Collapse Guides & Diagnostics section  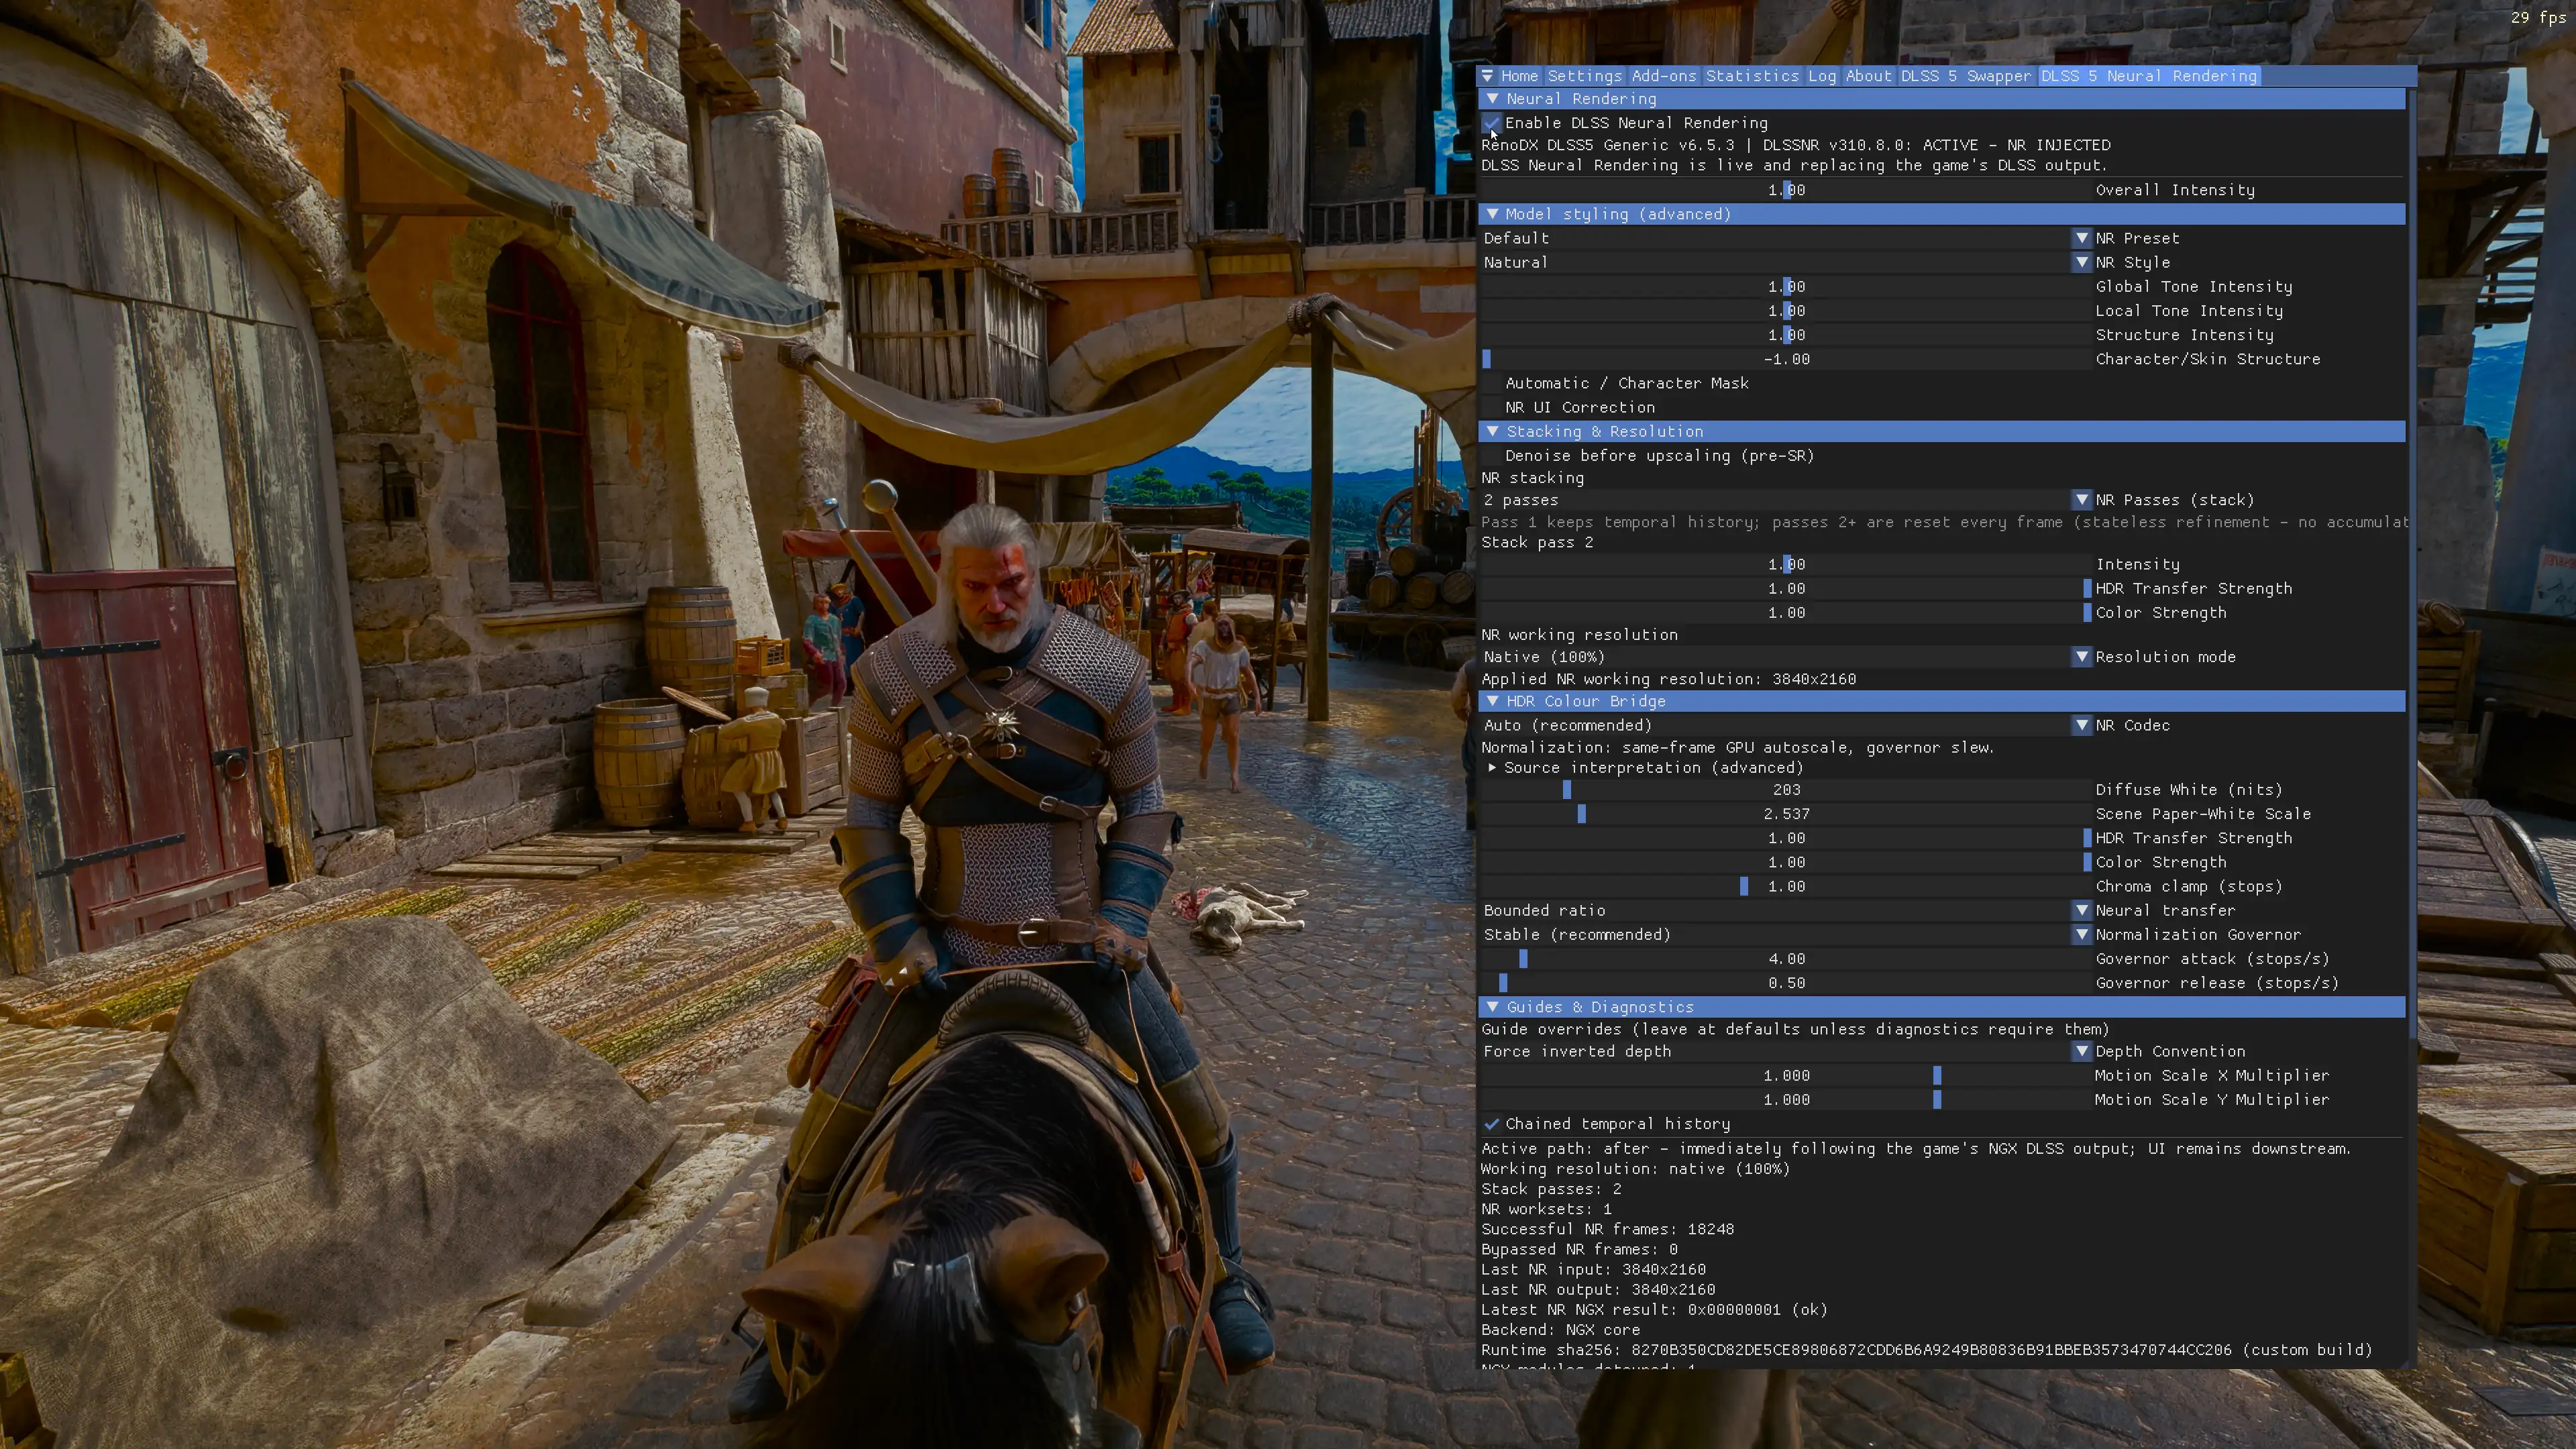coord(1942,1007)
